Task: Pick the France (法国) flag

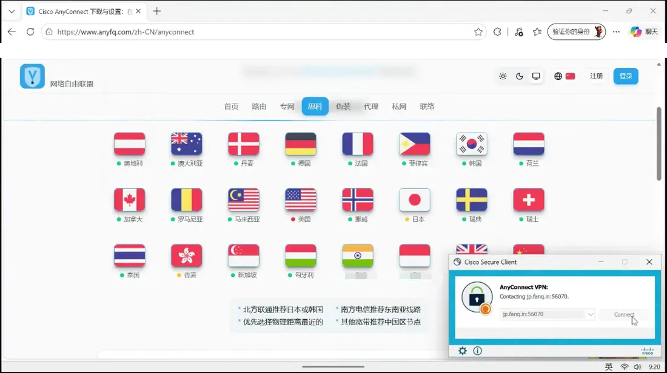Action: (x=357, y=144)
